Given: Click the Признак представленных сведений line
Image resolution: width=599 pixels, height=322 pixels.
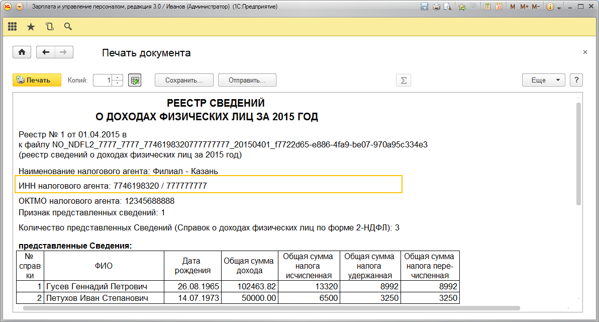Looking at the screenshot, I should click(92, 213).
